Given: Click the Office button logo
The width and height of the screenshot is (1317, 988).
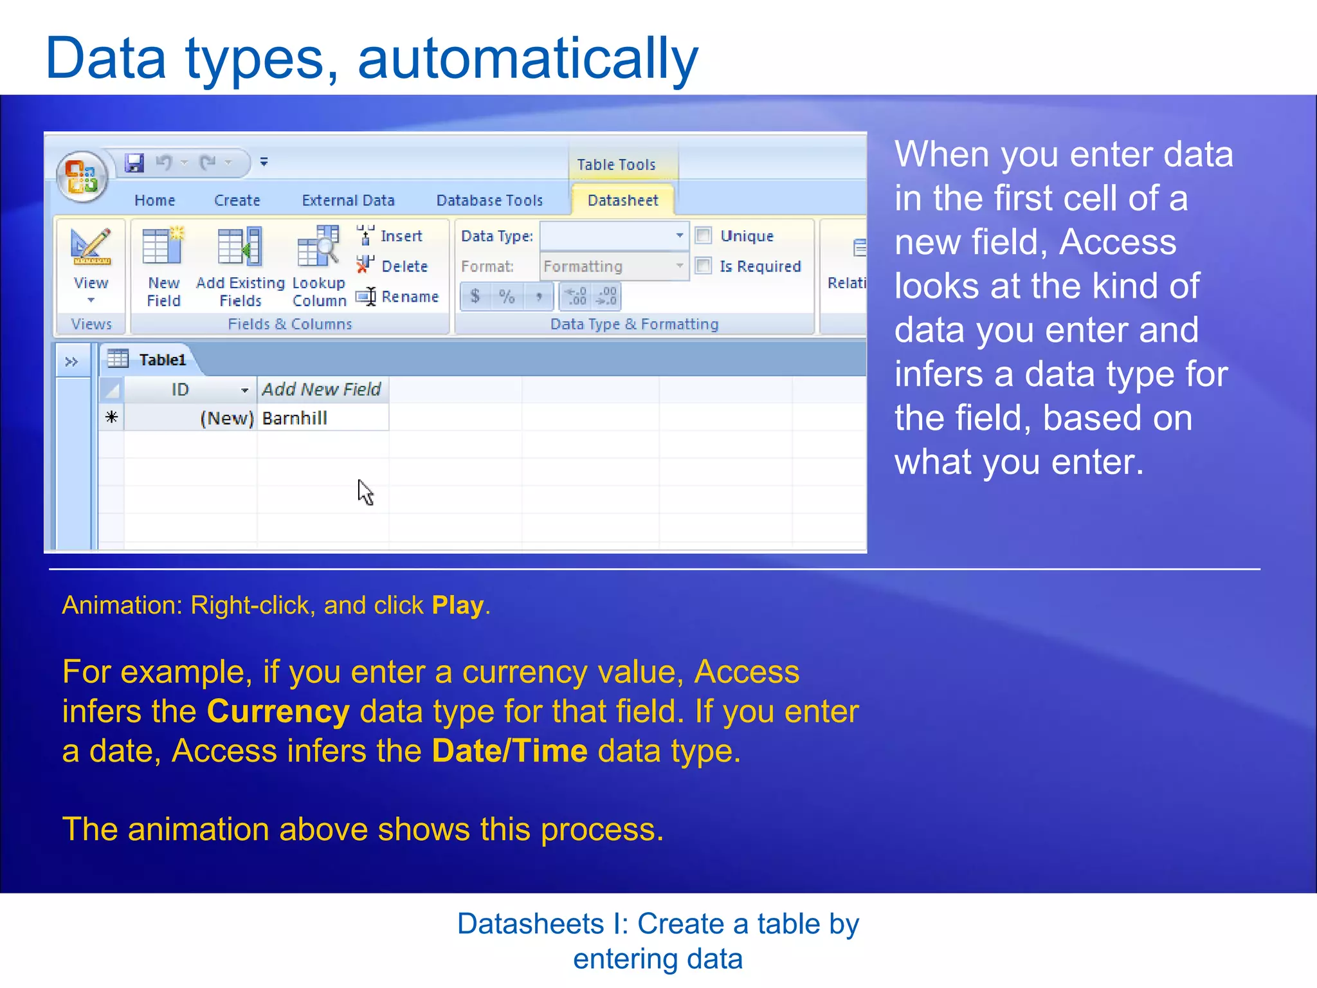Looking at the screenshot, I should coord(82,176).
